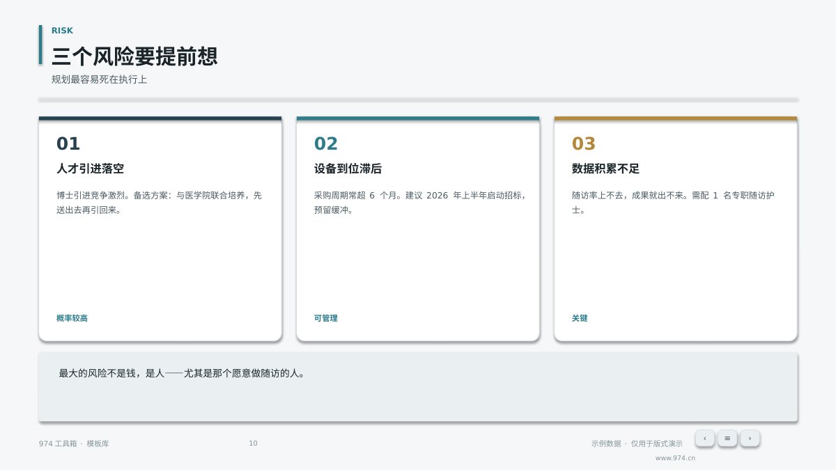Click page number 10
Image resolution: width=836 pixels, height=470 pixels.
click(253, 444)
